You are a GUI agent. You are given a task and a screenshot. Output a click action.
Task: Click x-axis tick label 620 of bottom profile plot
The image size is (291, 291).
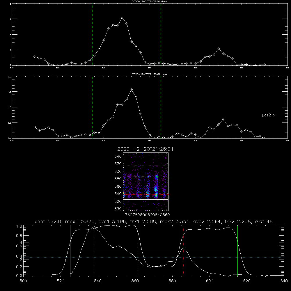click(247, 281)
